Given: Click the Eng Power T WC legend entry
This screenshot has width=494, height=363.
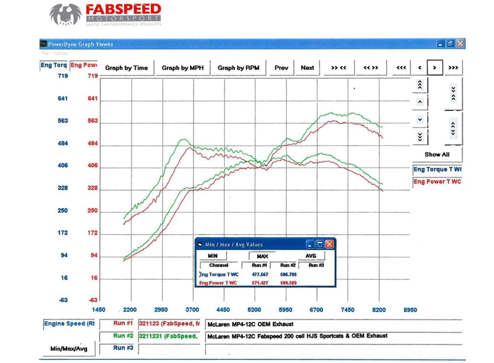Looking at the screenshot, I should (437, 182).
